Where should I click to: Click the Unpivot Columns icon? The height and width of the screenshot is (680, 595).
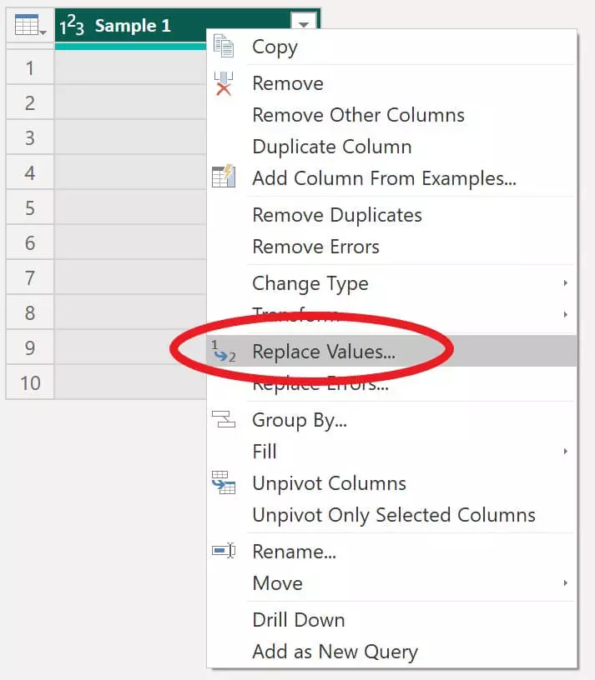pyautogui.click(x=224, y=482)
